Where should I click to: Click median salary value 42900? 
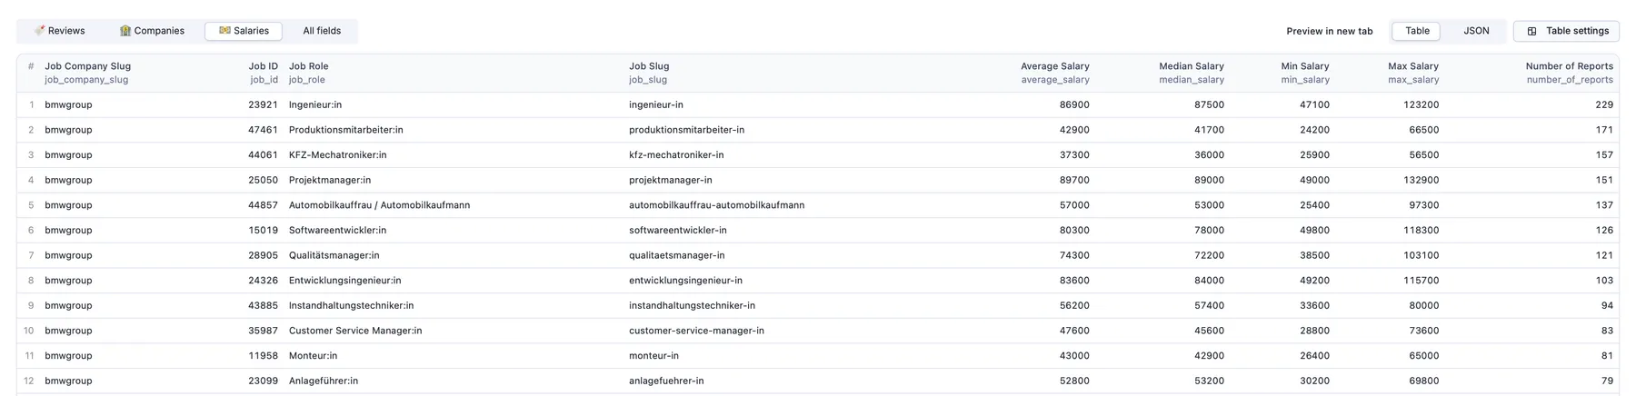pos(1209,356)
